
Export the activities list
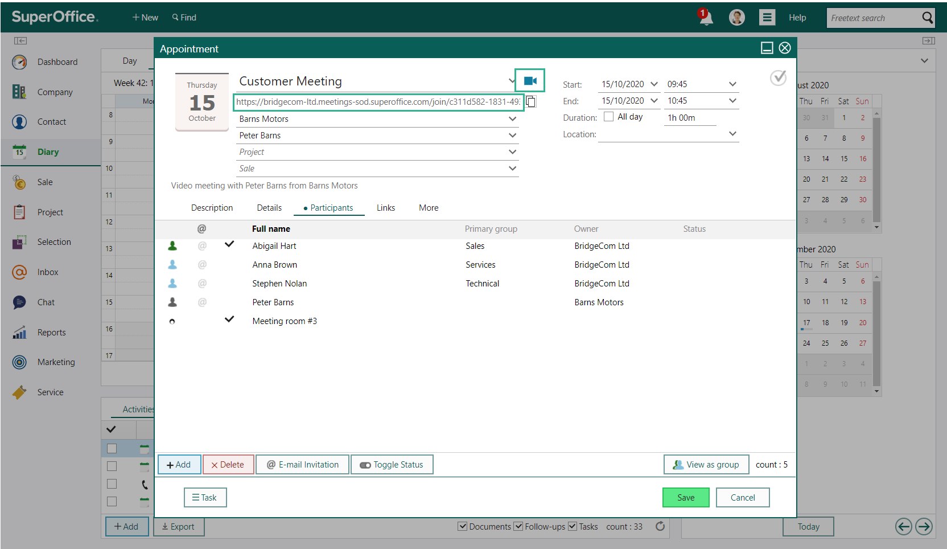pos(179,527)
